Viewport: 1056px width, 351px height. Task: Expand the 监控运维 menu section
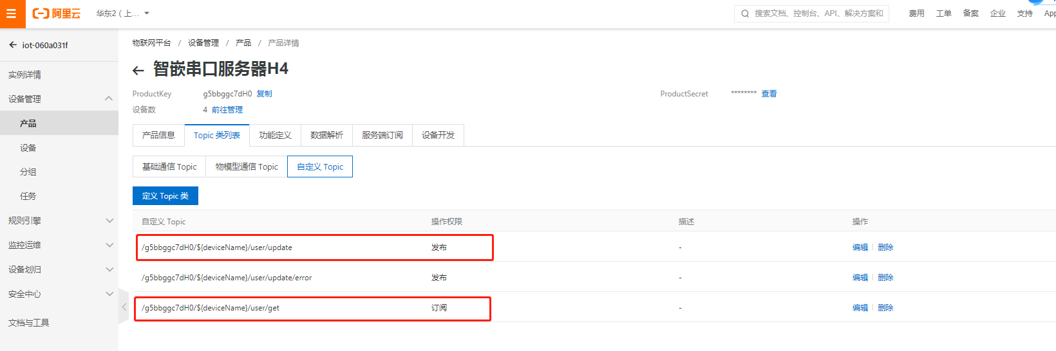click(x=108, y=245)
